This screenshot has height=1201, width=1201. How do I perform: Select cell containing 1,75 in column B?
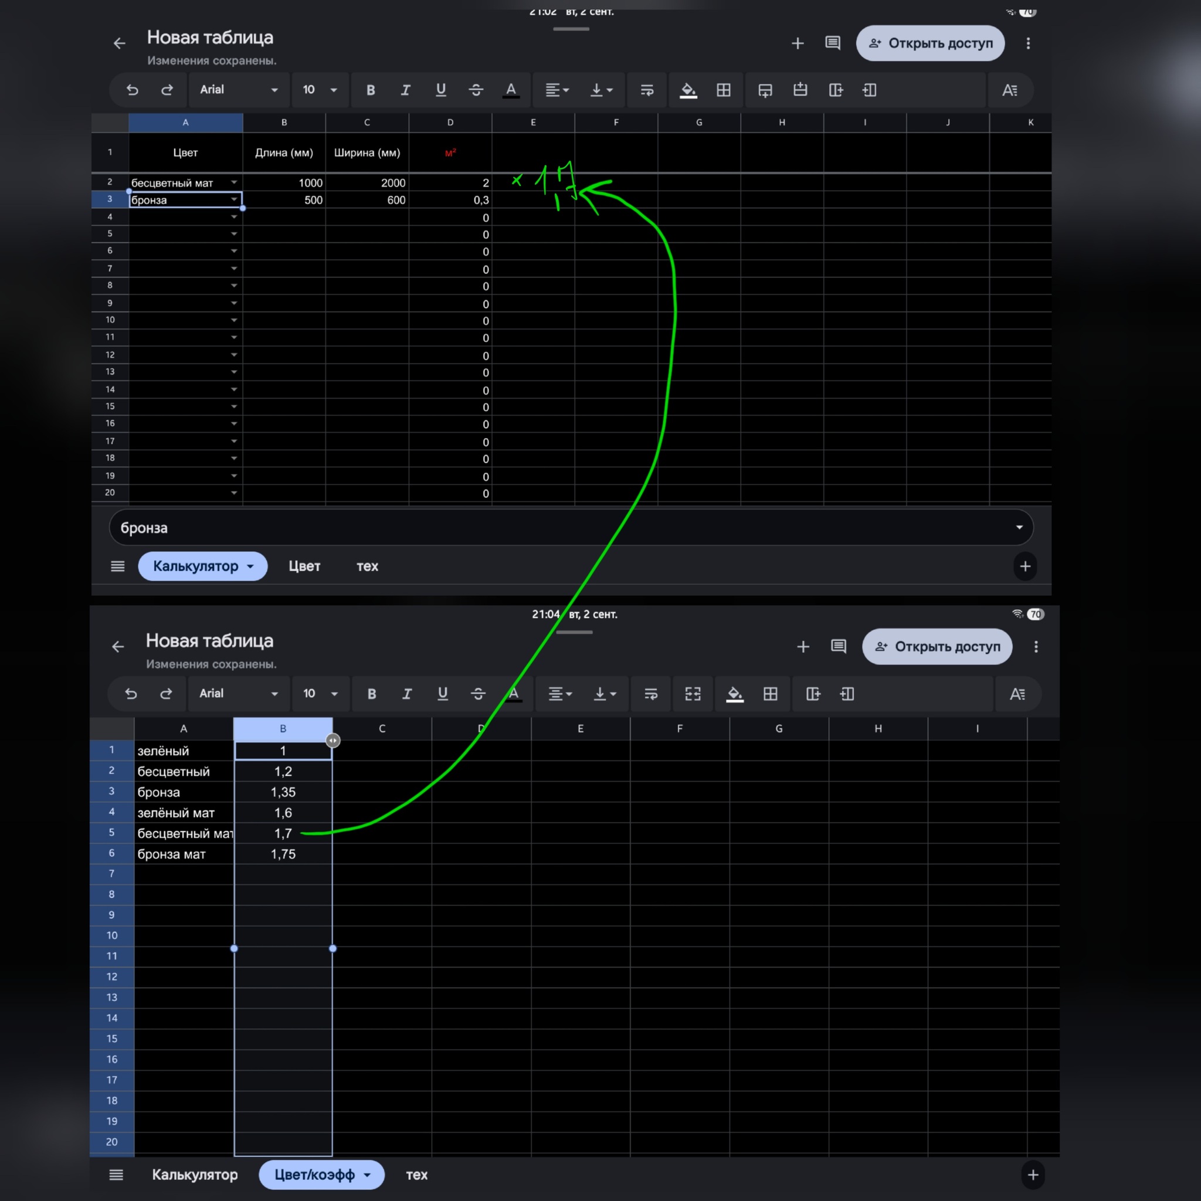(x=283, y=854)
